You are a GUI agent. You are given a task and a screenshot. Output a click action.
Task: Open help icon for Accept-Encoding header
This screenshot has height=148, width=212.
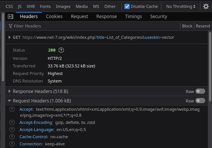click(12, 122)
